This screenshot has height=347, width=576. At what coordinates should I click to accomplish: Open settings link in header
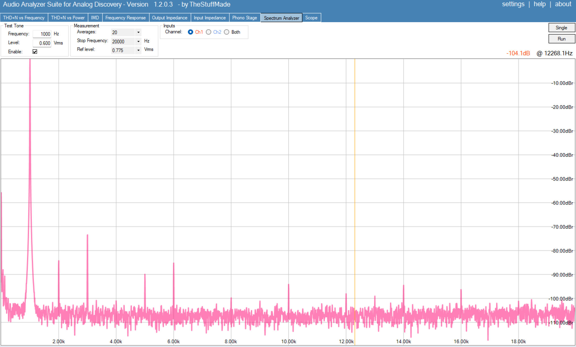[x=513, y=4]
